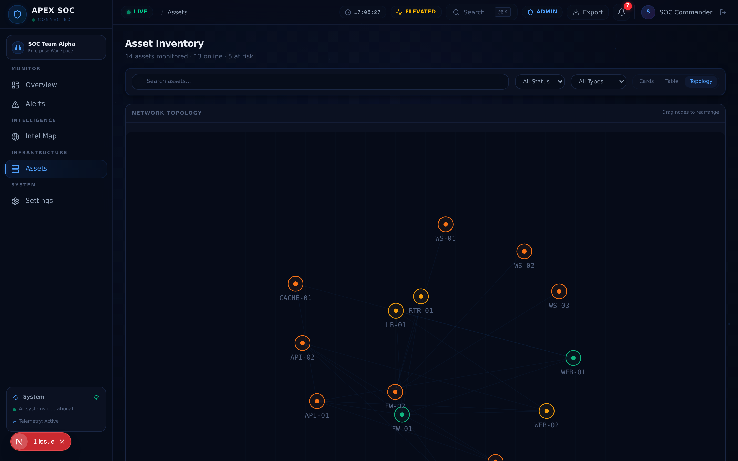The image size is (738, 461).
Task: Select the API-01 node
Action: click(x=317, y=401)
